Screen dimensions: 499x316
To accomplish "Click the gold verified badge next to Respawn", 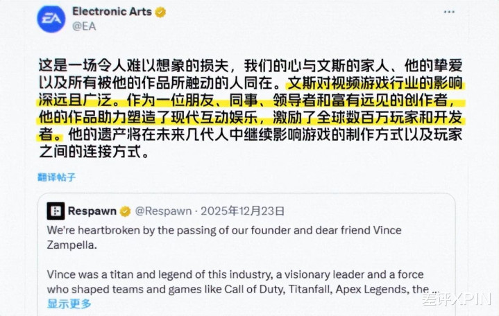I will point(125,211).
